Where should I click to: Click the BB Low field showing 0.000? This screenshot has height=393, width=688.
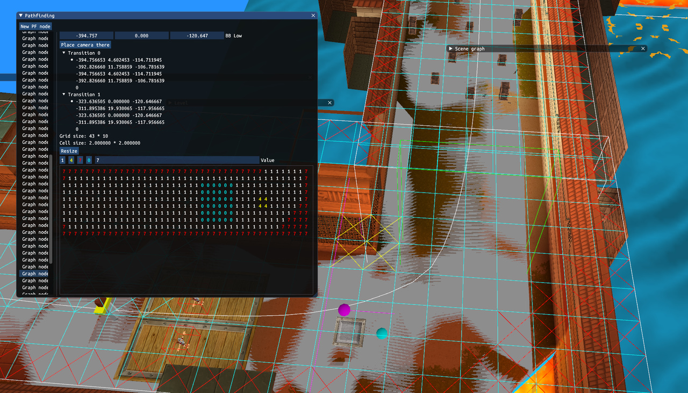(x=141, y=35)
